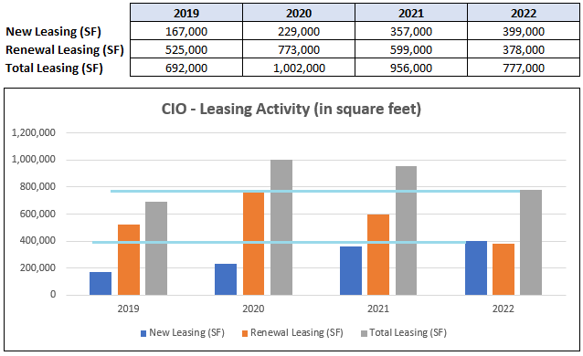Screen dimensions: 583x356
Task: Click the 1,200,000 y-axis label
Action: click(x=34, y=132)
